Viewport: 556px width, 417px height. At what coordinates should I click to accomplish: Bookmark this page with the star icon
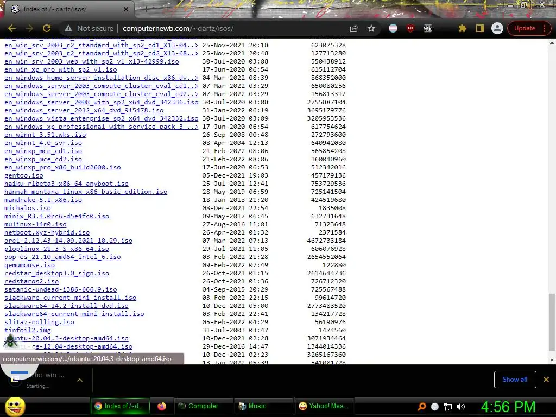pos(371,28)
